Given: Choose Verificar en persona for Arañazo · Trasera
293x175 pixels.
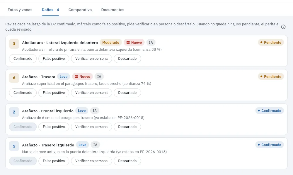Looking at the screenshot, I should (91, 93).
